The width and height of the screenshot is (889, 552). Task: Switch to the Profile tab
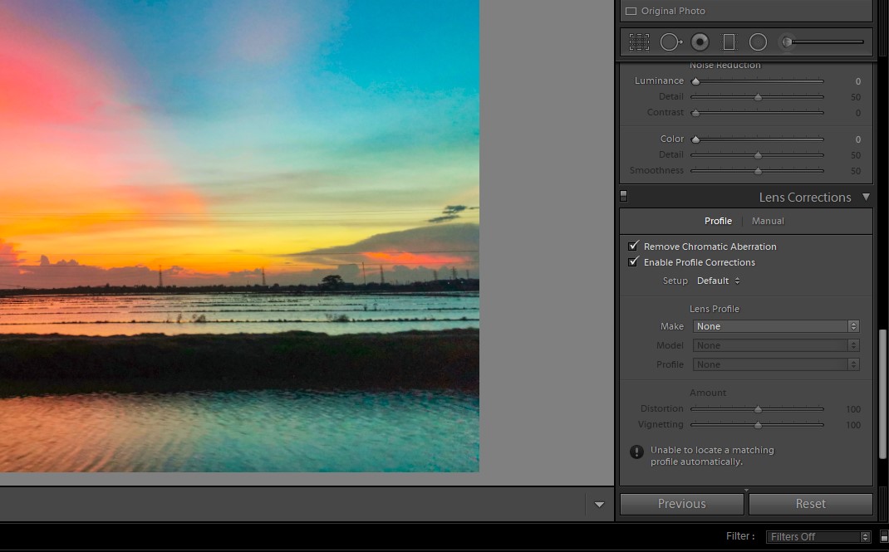coord(718,221)
